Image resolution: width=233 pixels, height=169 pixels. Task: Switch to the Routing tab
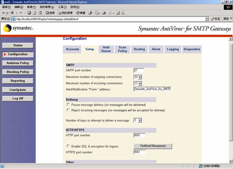pos(139,49)
